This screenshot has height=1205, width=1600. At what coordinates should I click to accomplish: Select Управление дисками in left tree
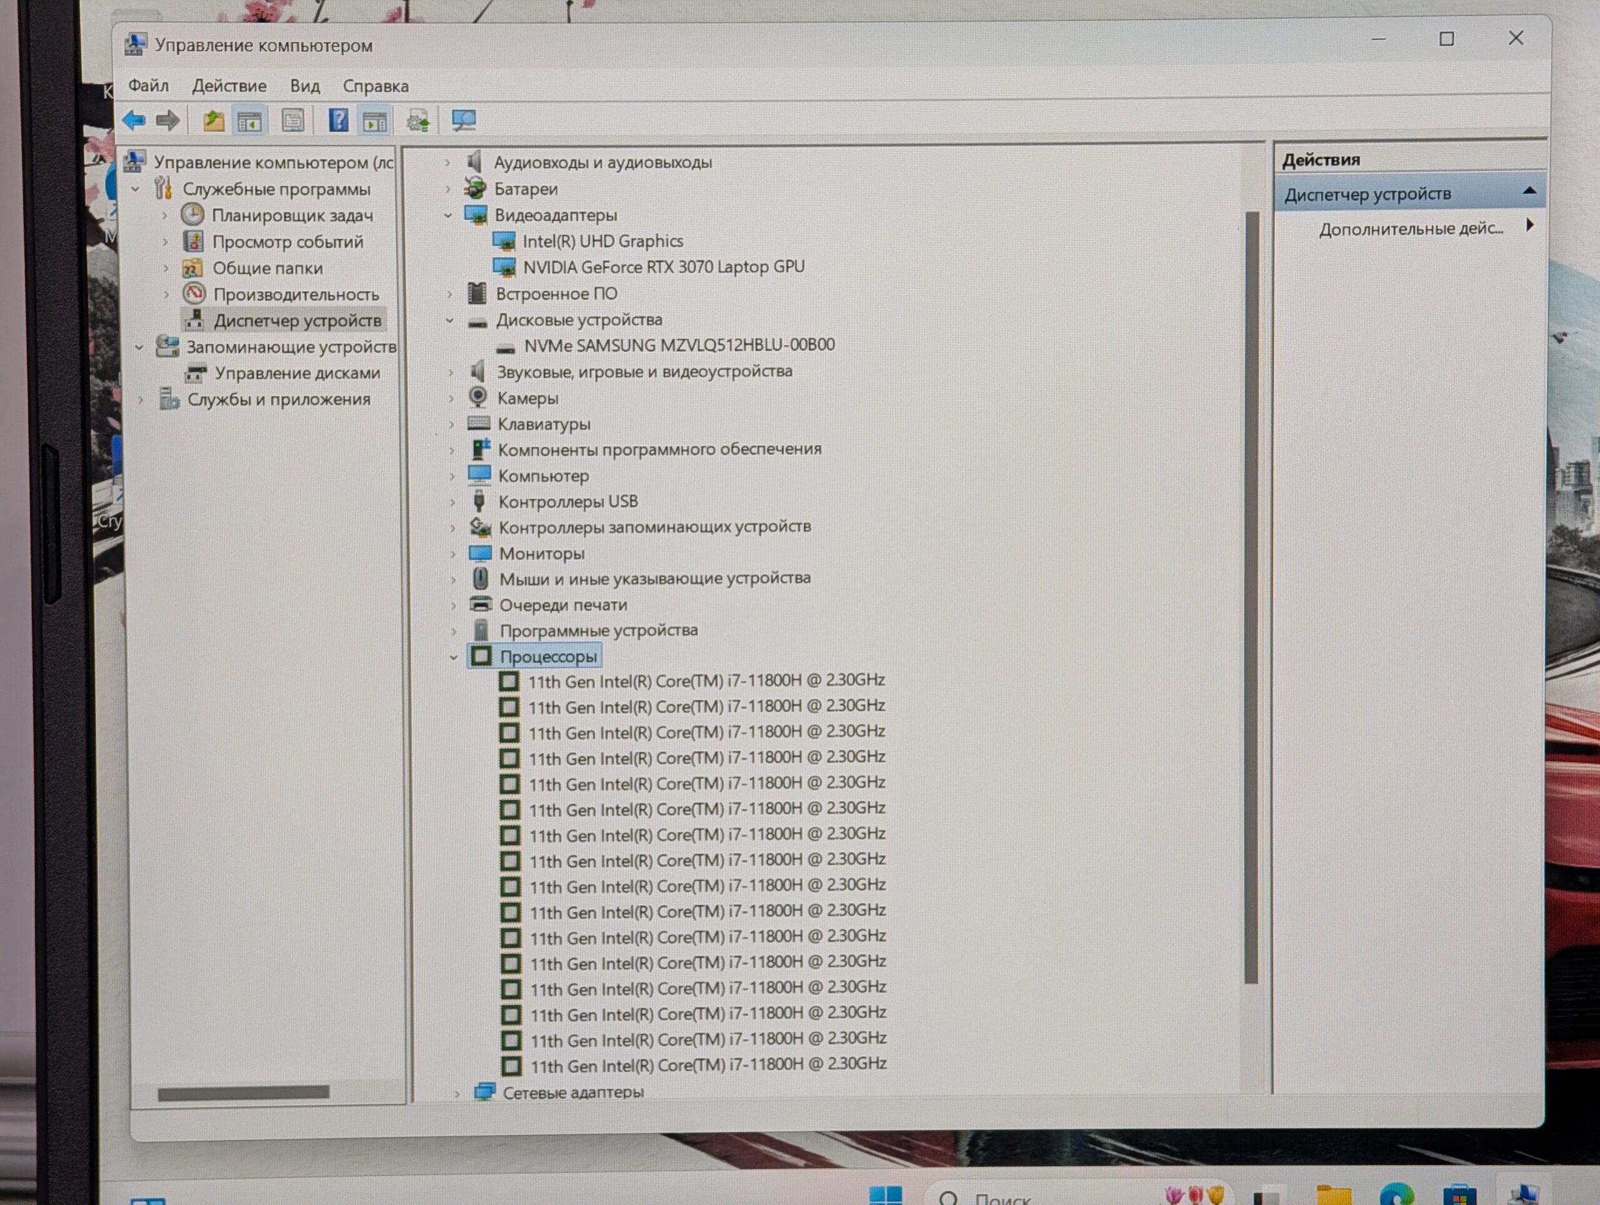click(297, 373)
